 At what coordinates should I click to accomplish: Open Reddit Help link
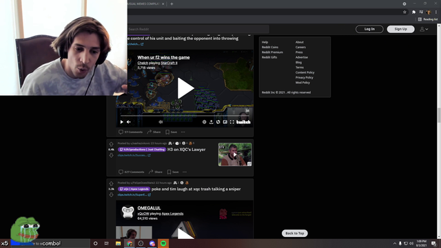pyautogui.click(x=265, y=42)
